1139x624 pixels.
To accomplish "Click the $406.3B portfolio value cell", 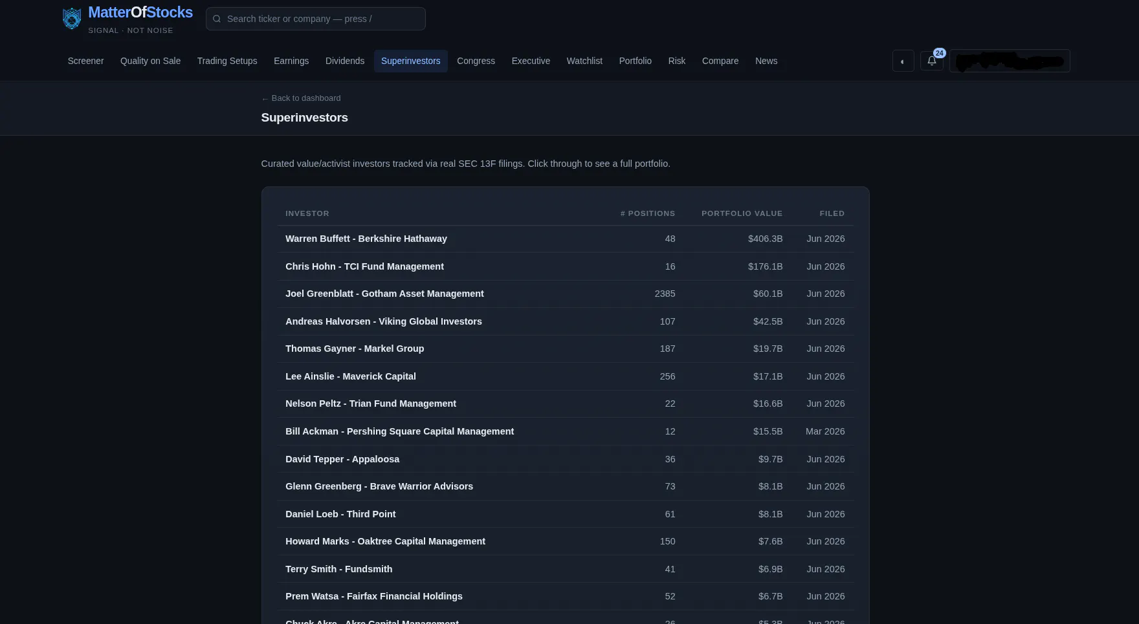I will 765,239.
